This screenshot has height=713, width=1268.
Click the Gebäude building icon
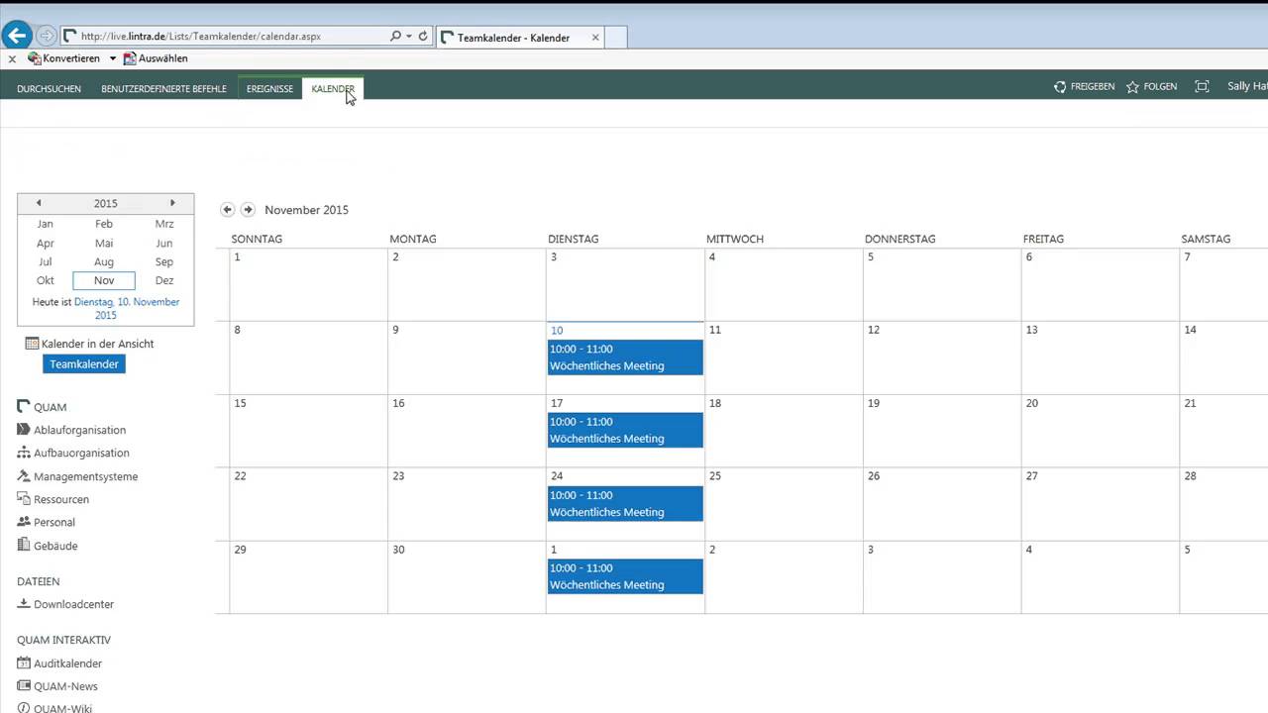click(24, 546)
